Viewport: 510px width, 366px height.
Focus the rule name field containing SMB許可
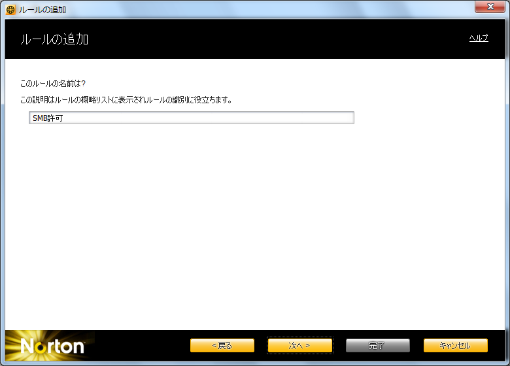tap(192, 118)
